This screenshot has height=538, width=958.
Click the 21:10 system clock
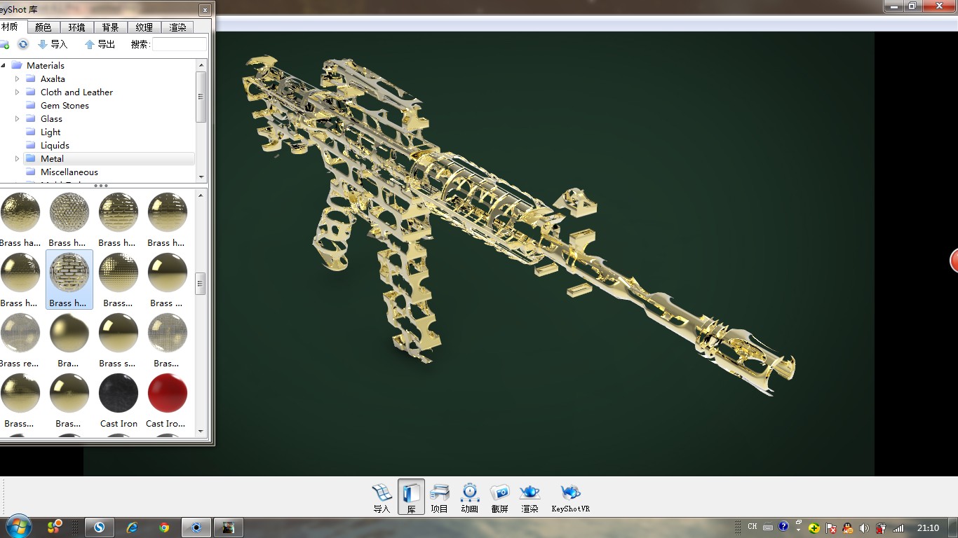click(x=928, y=528)
